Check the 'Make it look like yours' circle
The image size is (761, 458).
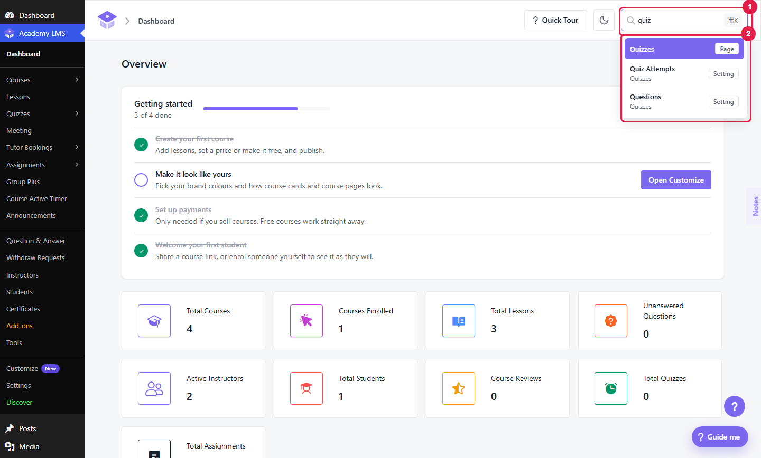click(x=141, y=180)
